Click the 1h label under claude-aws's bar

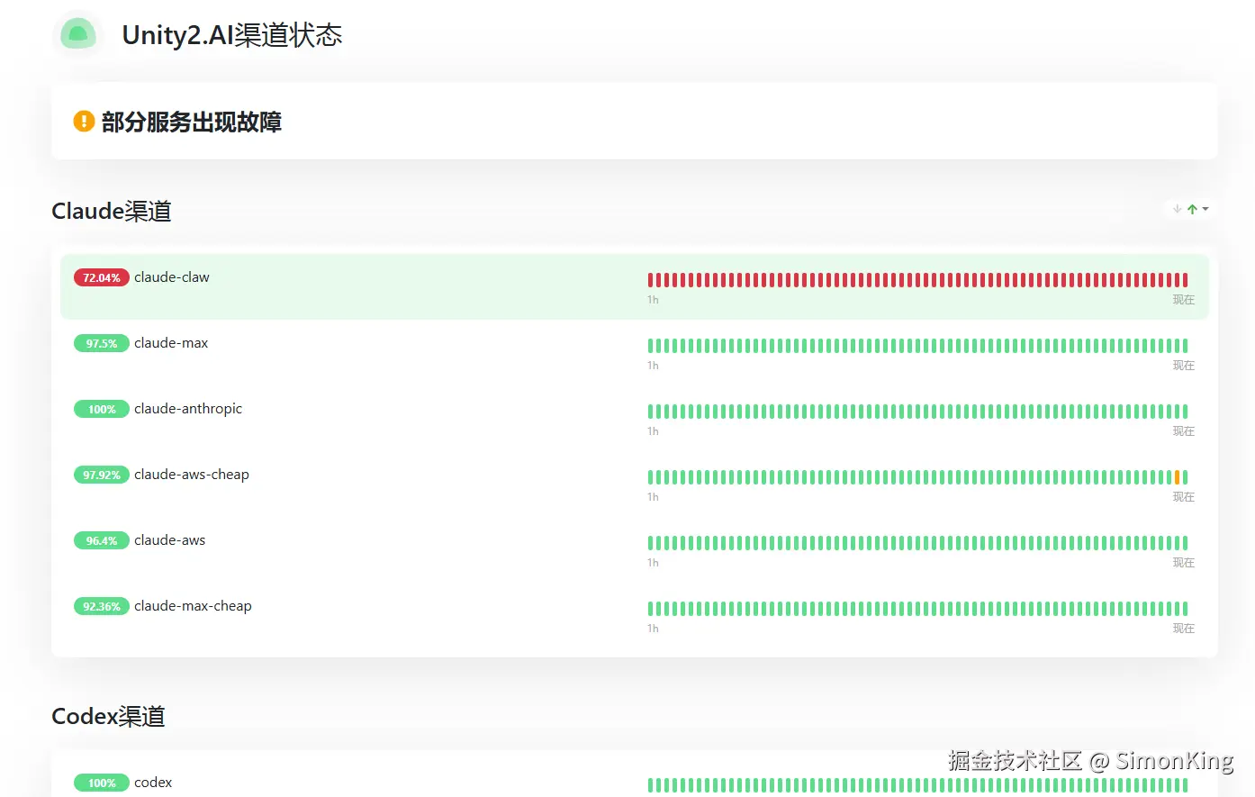coord(653,563)
